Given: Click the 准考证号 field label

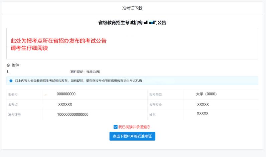Looking at the screenshot, I should tap(14, 115).
